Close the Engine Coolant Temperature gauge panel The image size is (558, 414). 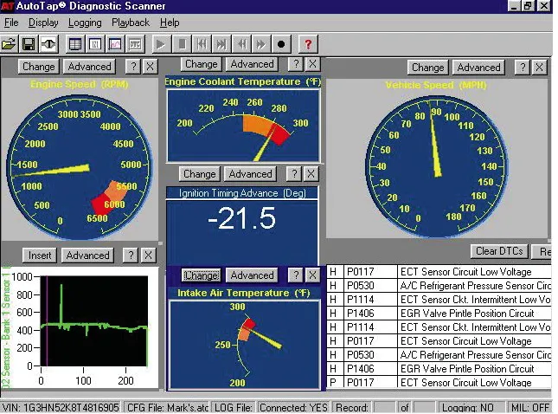click(314, 64)
